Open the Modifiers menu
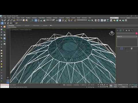The width and height of the screenshot is (138, 103). (x=28, y=18)
